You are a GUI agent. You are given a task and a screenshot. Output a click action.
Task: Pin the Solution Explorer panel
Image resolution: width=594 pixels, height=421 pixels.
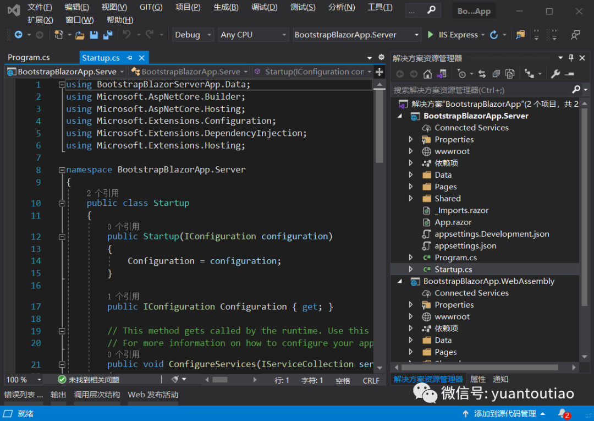click(571, 58)
